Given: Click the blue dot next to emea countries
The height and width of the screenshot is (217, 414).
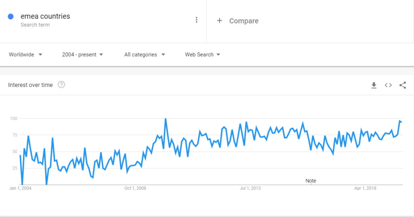Looking at the screenshot, I should [x=11, y=17].
